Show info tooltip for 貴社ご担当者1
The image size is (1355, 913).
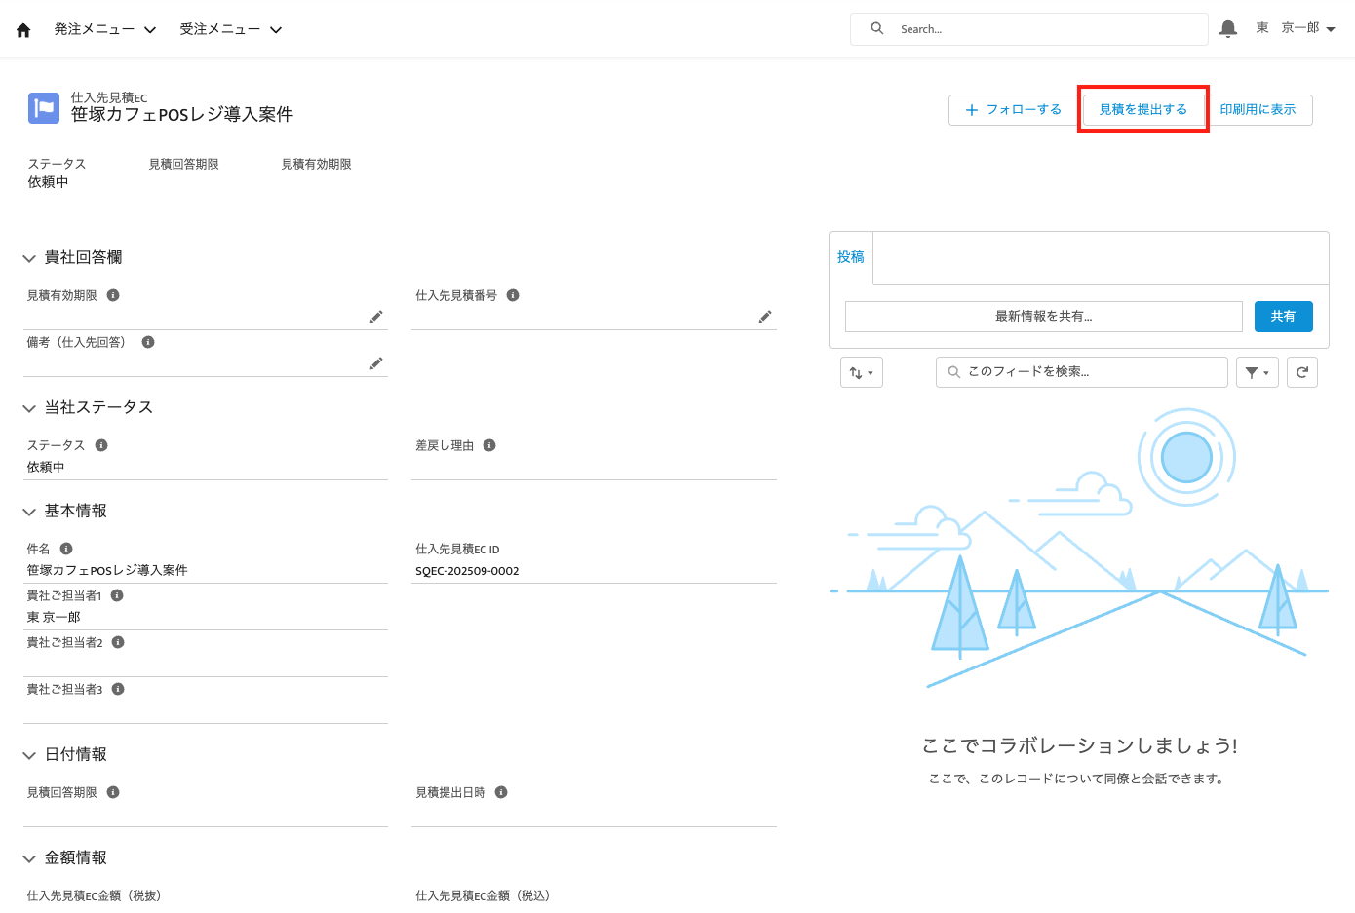(117, 595)
